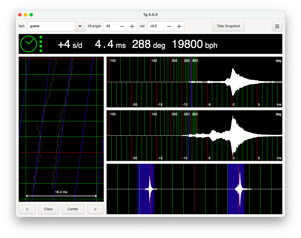The image size is (301, 238).
Task: Click the green signal level indicator
Action: pos(41,44)
